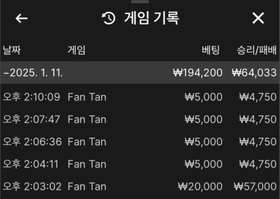The image size is (280, 199).
Task: Click the ₩64,033 daily win total
Action: 254,73
